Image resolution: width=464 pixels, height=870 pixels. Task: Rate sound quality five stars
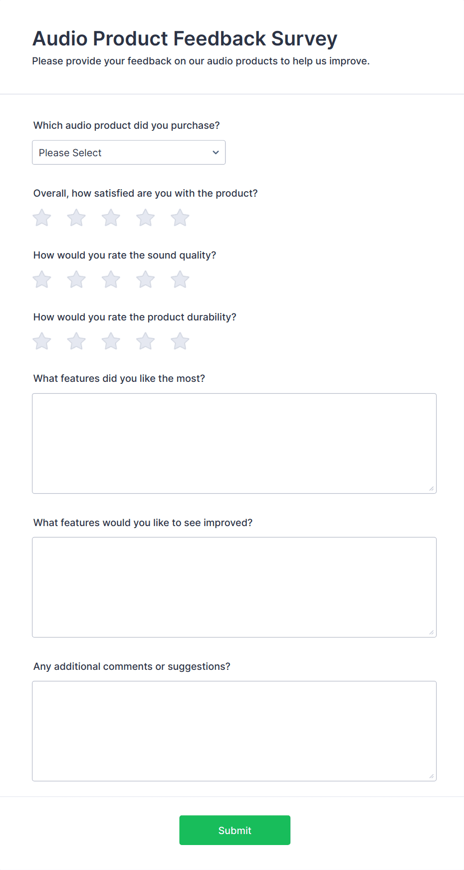pos(180,280)
